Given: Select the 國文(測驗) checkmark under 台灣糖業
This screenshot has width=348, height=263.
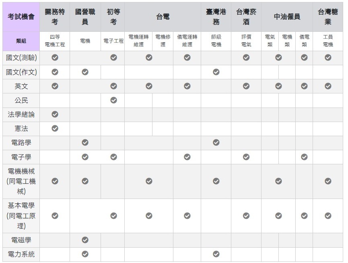Looking at the screenshot, I should tap(328, 58).
